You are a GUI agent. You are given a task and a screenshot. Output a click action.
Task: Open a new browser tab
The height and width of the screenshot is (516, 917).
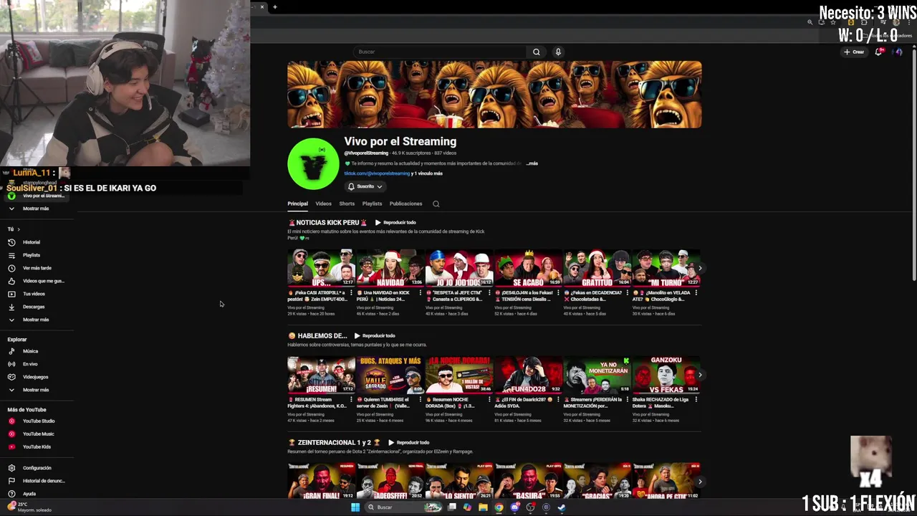[x=274, y=7]
